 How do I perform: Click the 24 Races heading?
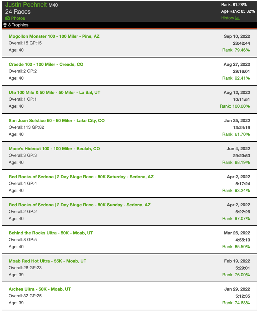tap(18, 12)
